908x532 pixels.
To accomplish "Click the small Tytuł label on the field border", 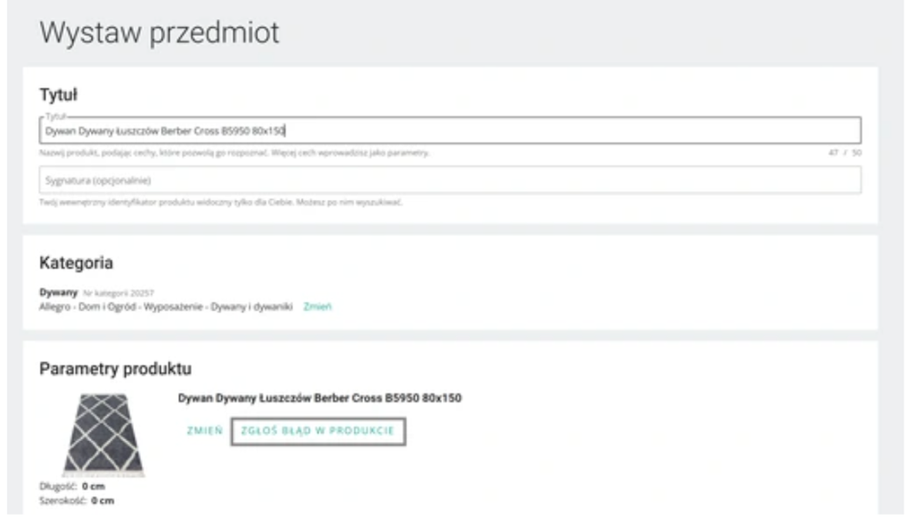I will 56,118.
